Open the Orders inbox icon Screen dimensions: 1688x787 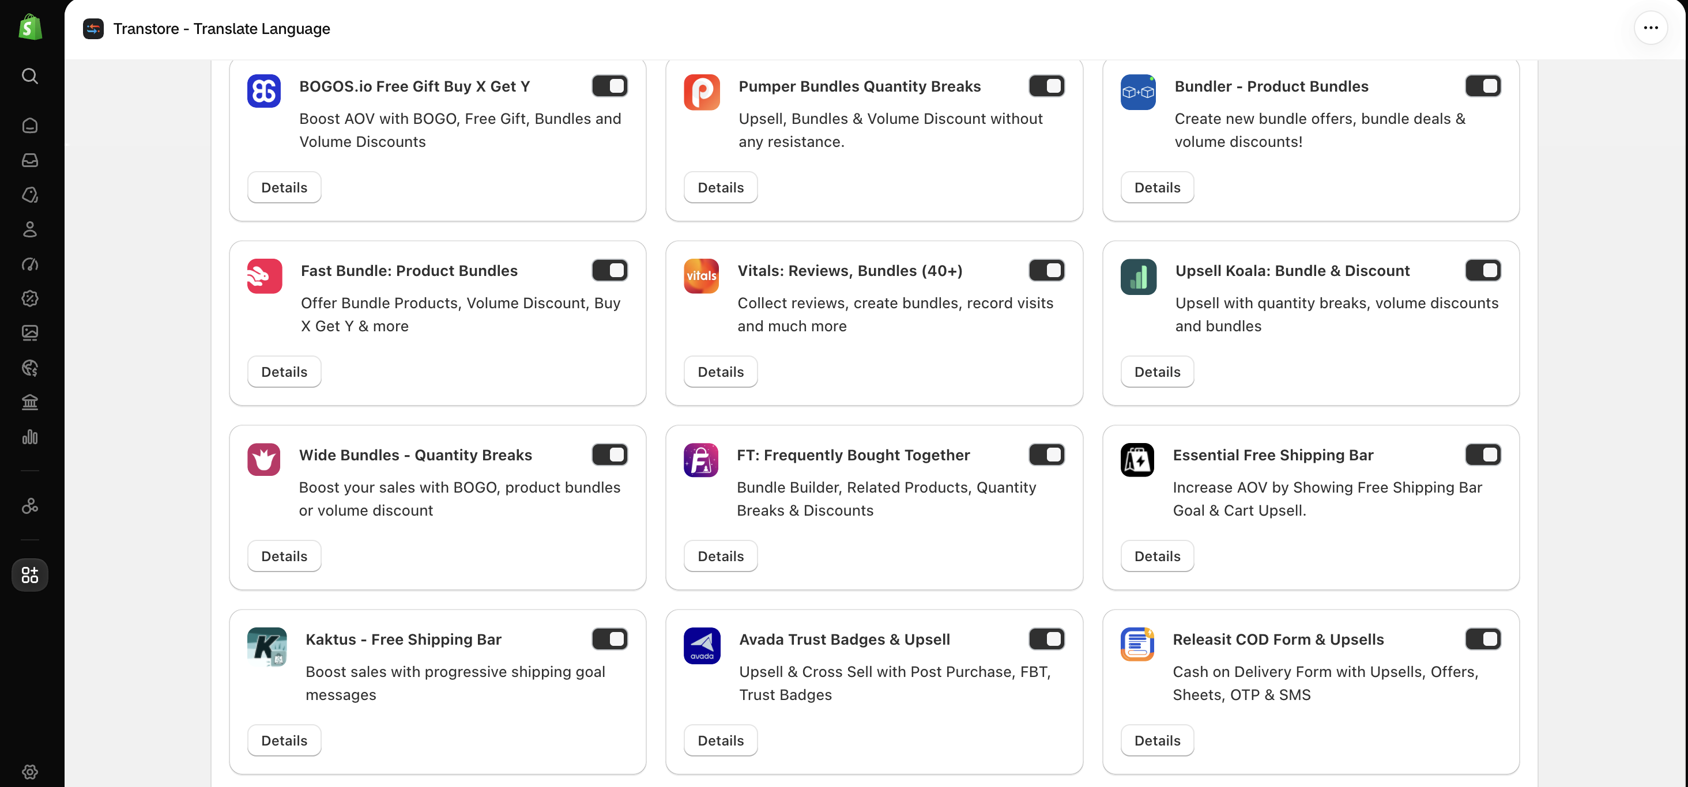click(30, 160)
